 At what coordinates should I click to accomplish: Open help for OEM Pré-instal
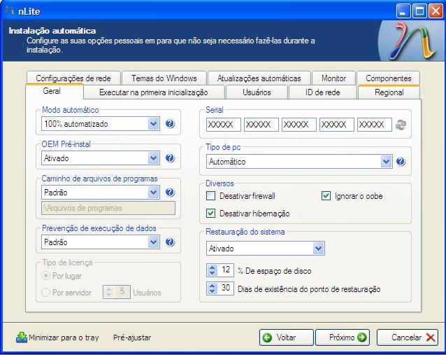[170, 158]
